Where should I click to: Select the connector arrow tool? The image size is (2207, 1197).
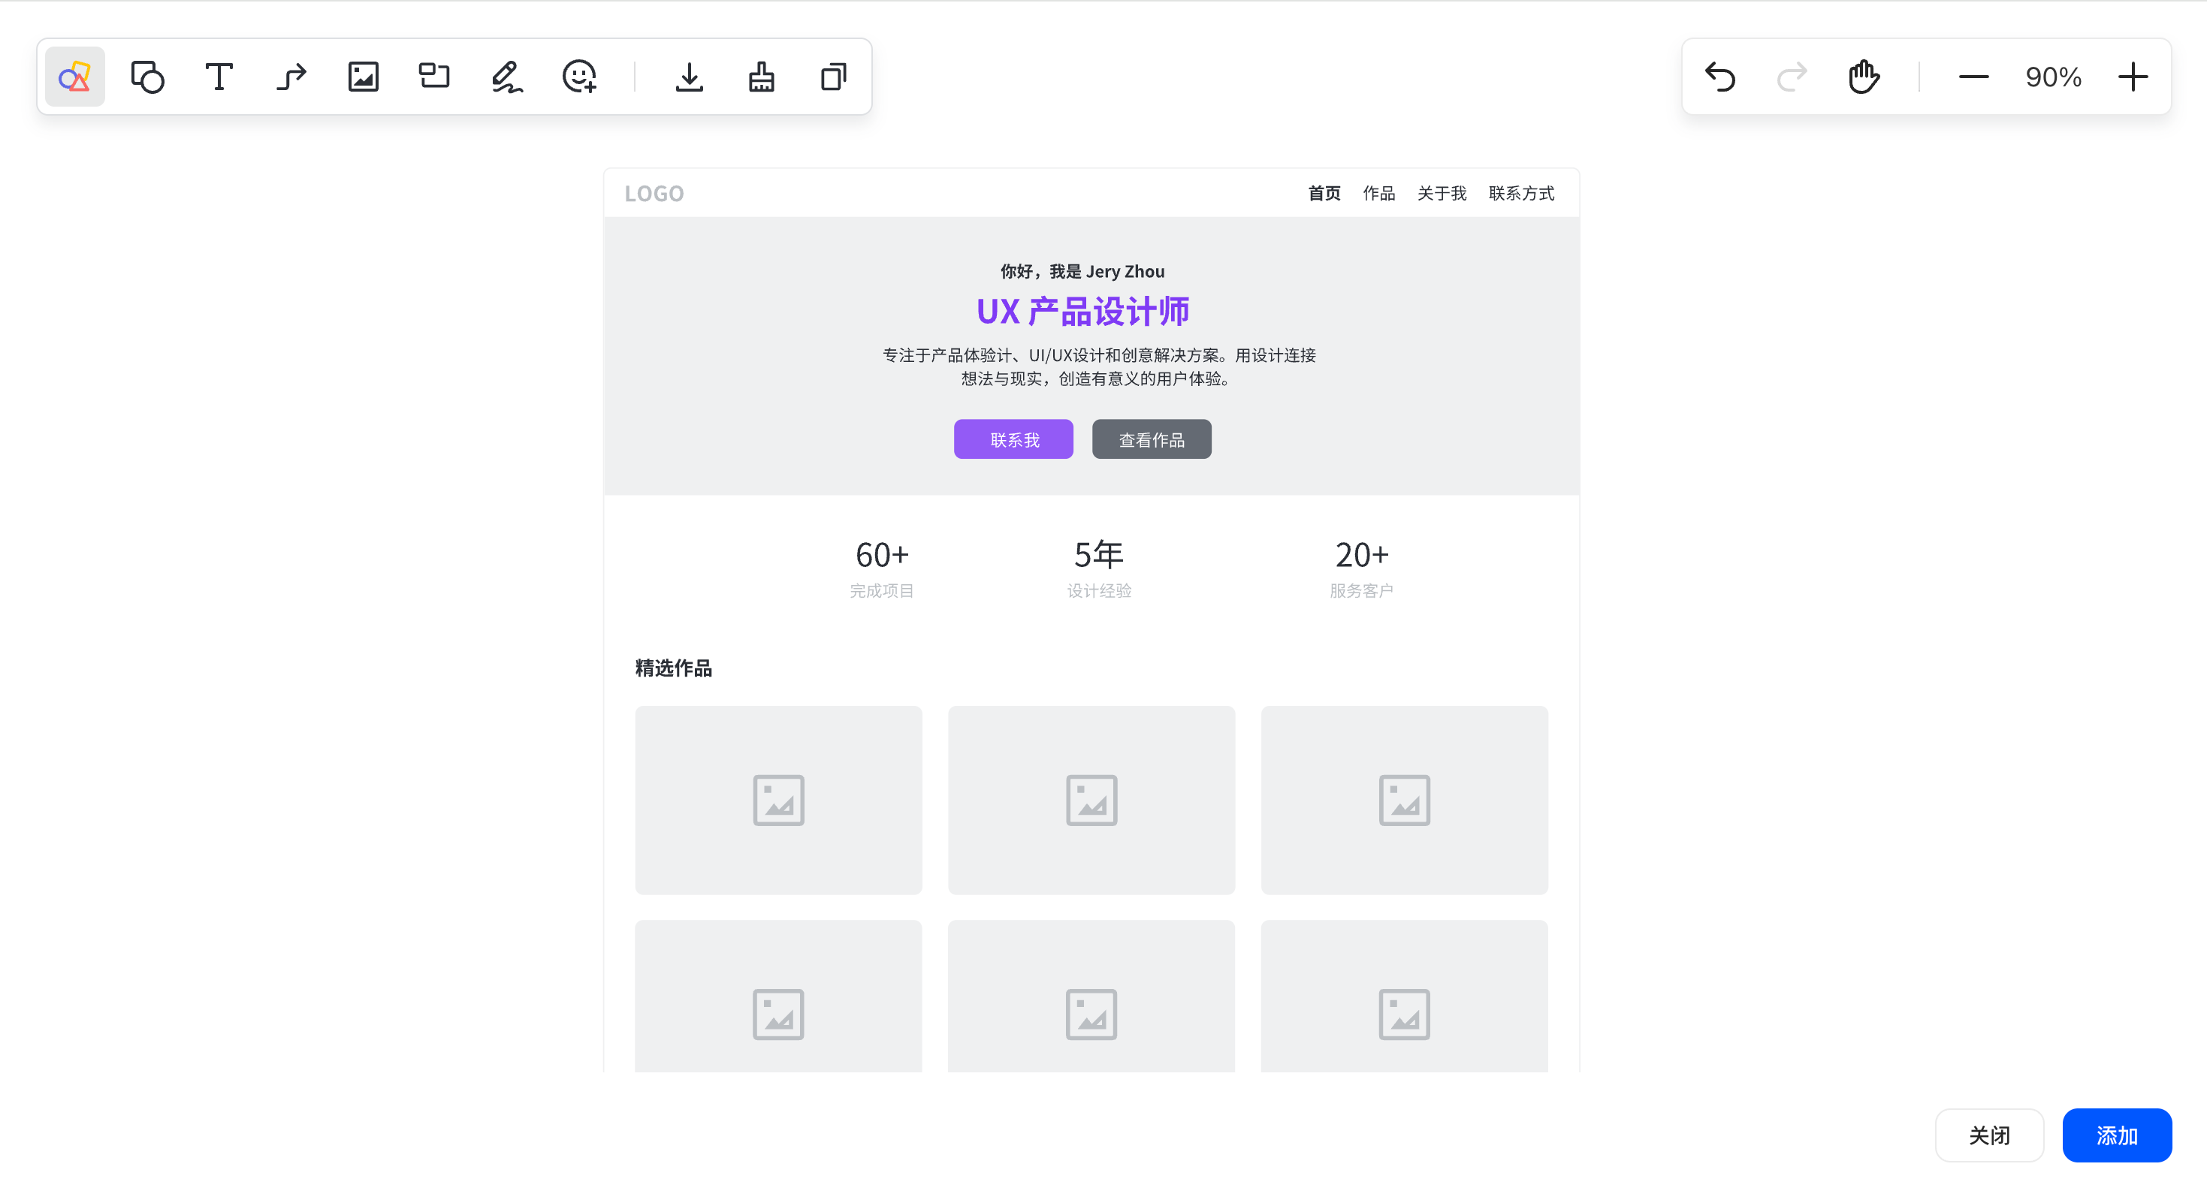(291, 77)
